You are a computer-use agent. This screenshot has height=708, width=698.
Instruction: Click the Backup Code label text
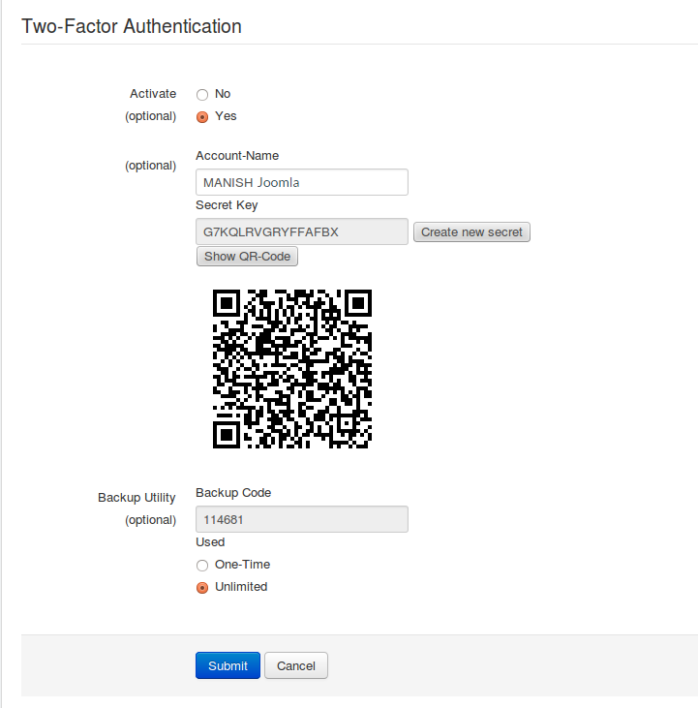pos(233,493)
